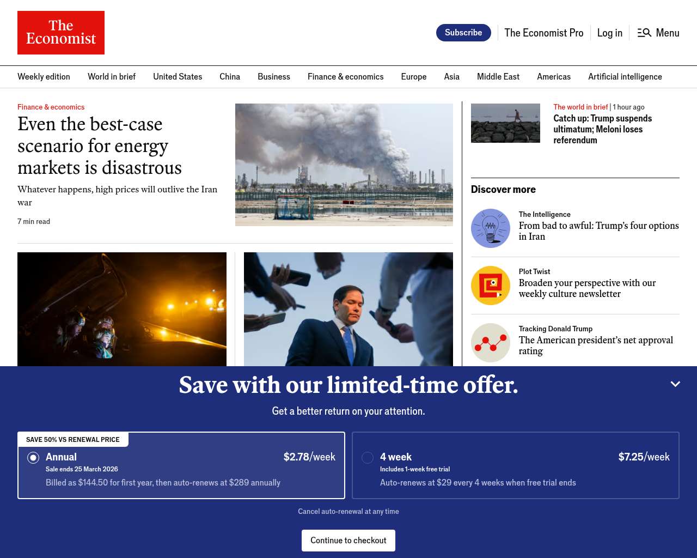Open the Log in link
The height and width of the screenshot is (558, 697).
pos(610,33)
